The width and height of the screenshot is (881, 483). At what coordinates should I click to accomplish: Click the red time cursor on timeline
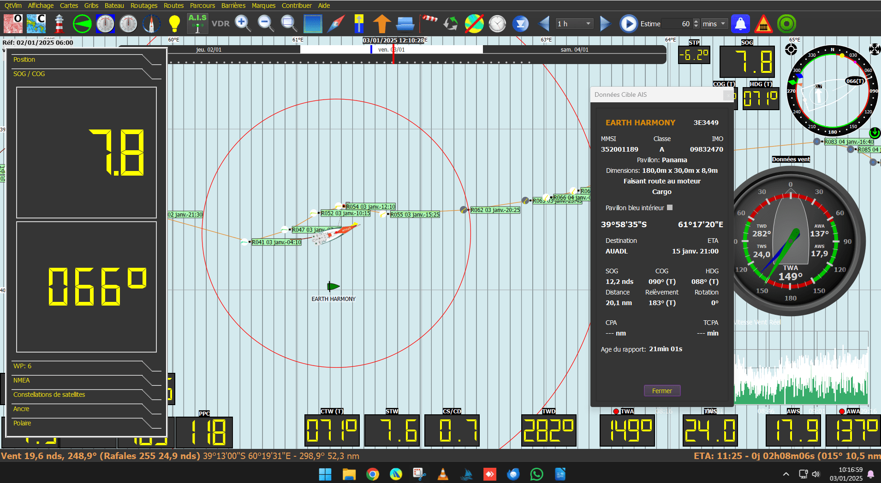[x=393, y=54]
